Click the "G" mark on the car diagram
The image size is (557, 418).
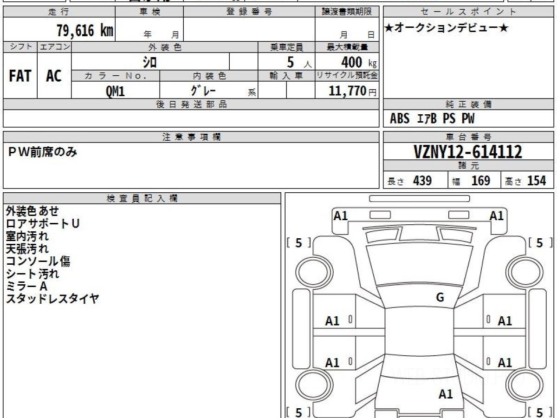(440, 298)
